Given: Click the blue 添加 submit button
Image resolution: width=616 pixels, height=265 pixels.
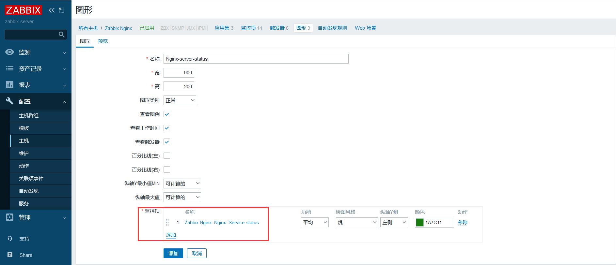Looking at the screenshot, I should [x=173, y=253].
